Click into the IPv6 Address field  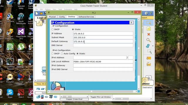pos(100,58)
